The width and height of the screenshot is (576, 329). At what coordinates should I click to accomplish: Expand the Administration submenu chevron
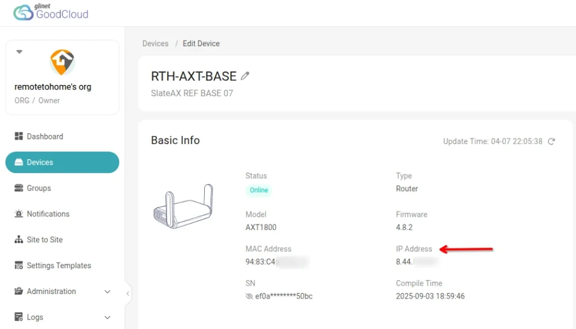(x=107, y=291)
